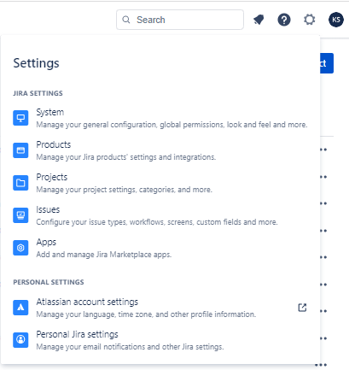This screenshot has height=370, width=349.
Task: Click the Personal Jira settings user icon
Action: (x=20, y=340)
